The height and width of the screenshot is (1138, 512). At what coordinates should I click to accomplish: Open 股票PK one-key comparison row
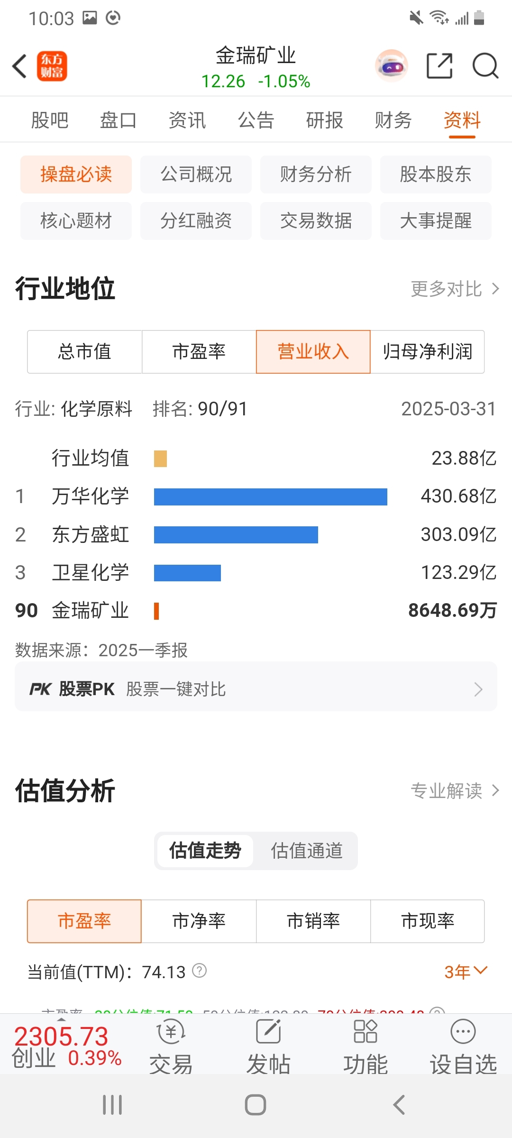click(256, 689)
